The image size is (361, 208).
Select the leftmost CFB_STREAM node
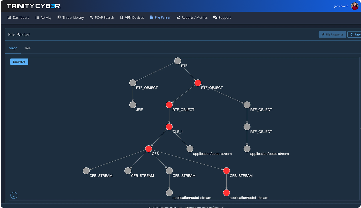tap(86, 171)
